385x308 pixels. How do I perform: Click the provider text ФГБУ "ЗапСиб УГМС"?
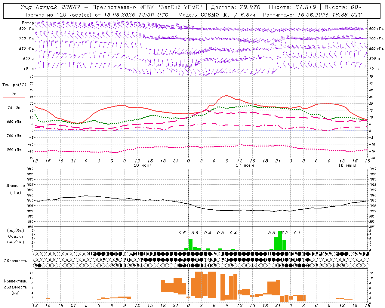(x=171, y=7)
